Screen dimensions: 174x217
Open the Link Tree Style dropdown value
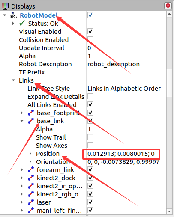click(124, 89)
